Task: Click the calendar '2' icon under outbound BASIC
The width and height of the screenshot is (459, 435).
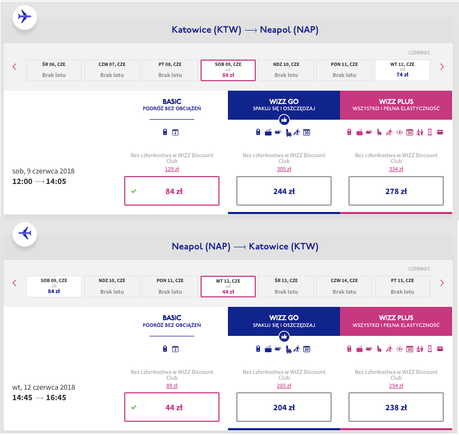Action: coord(176,132)
